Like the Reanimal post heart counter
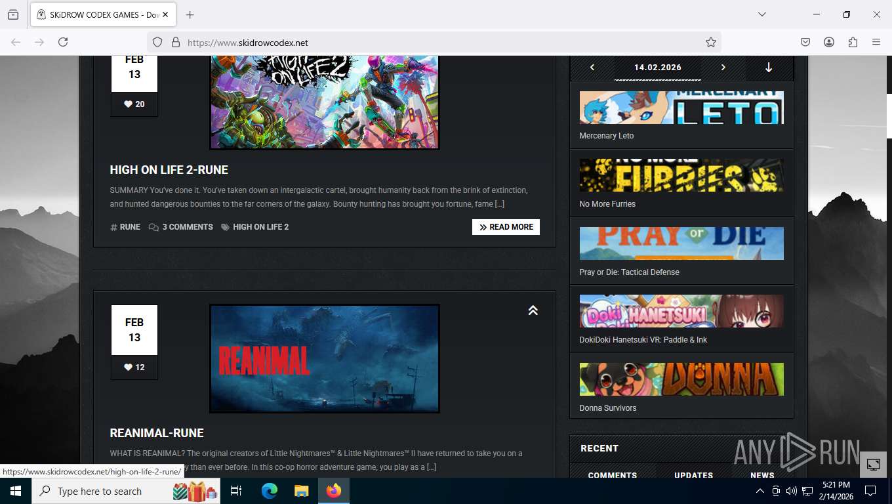This screenshot has height=504, width=892. point(134,367)
